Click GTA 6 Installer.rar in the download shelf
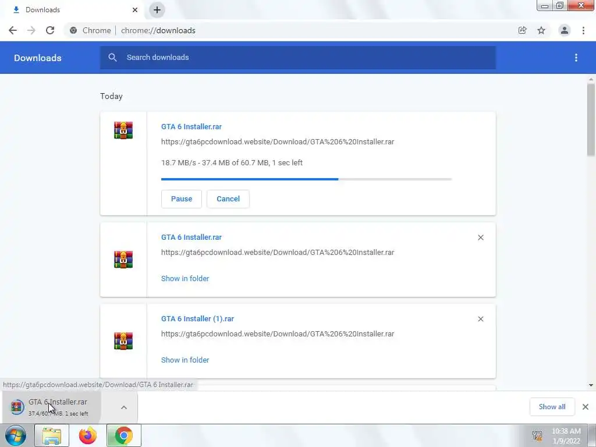This screenshot has height=447, width=596. (51, 407)
